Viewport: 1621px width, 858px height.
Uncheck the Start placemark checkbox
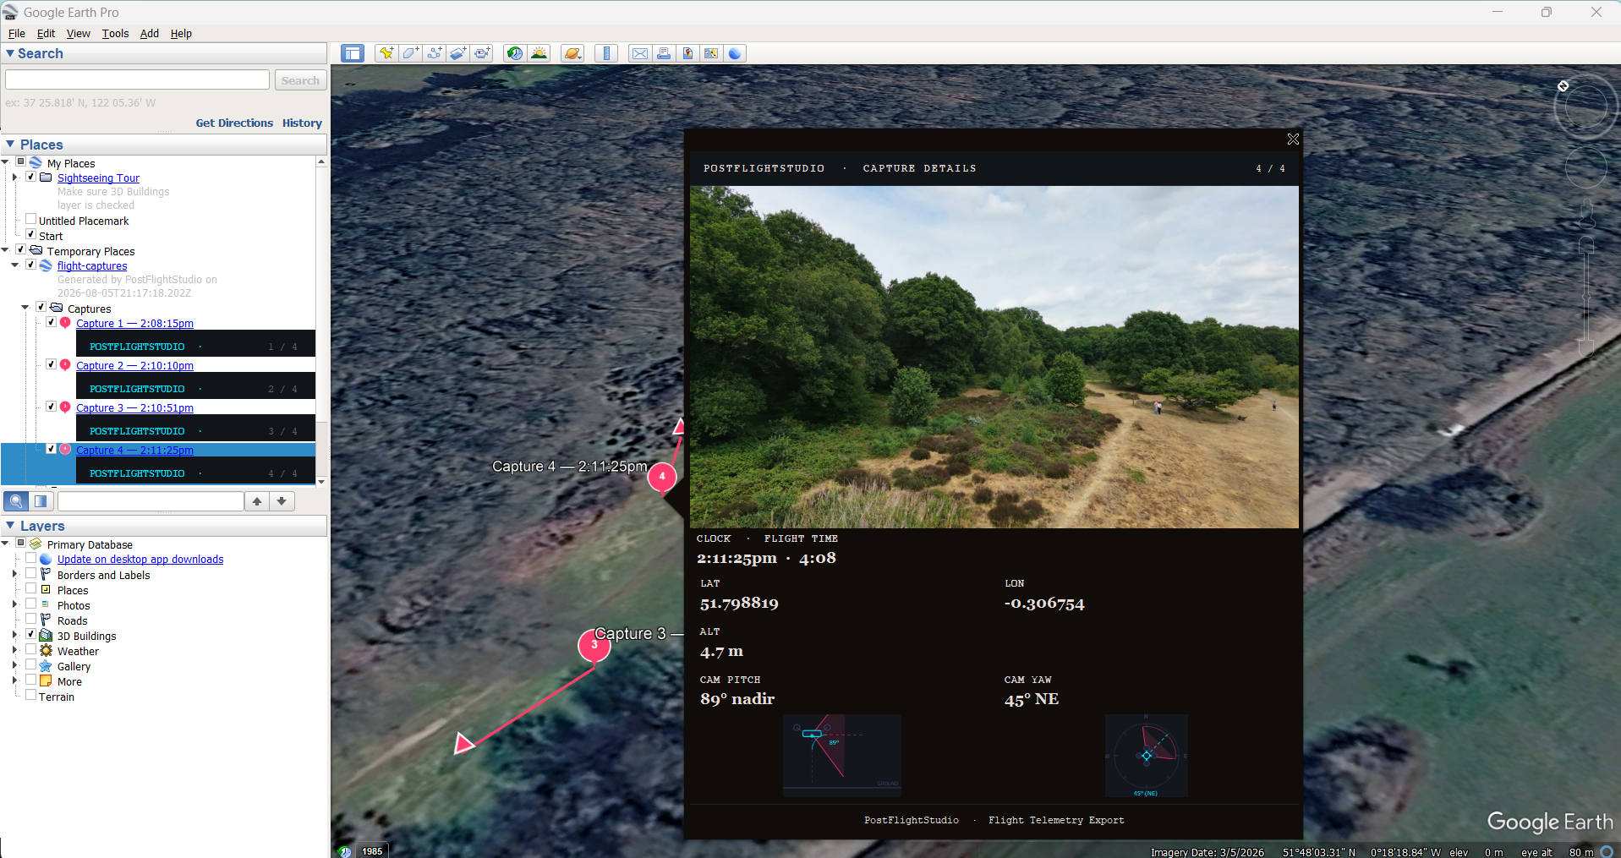[31, 234]
